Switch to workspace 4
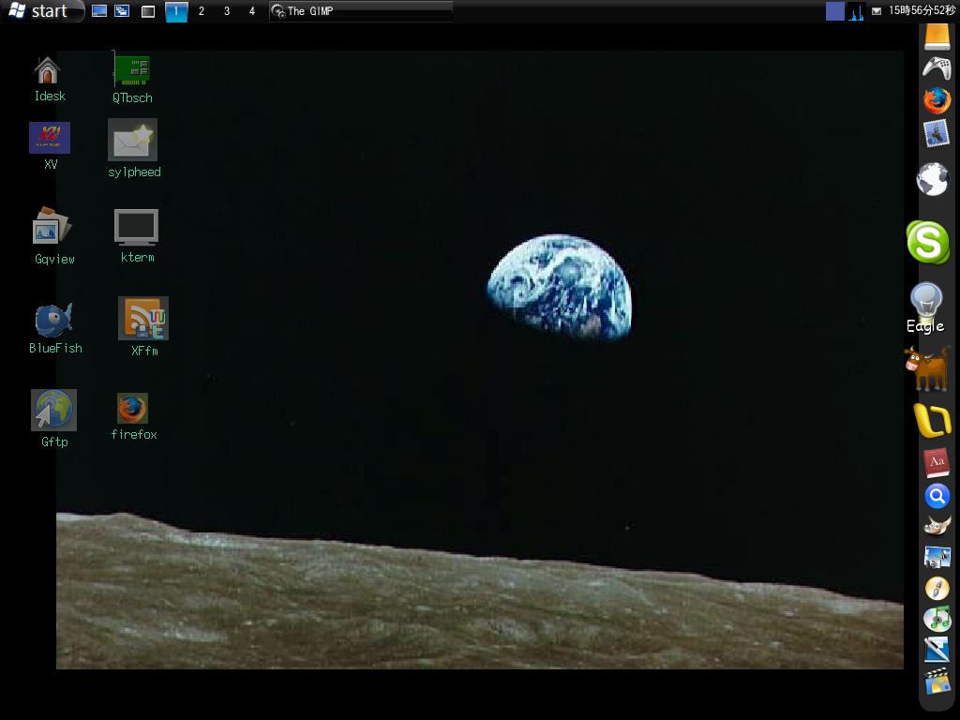 (249, 11)
